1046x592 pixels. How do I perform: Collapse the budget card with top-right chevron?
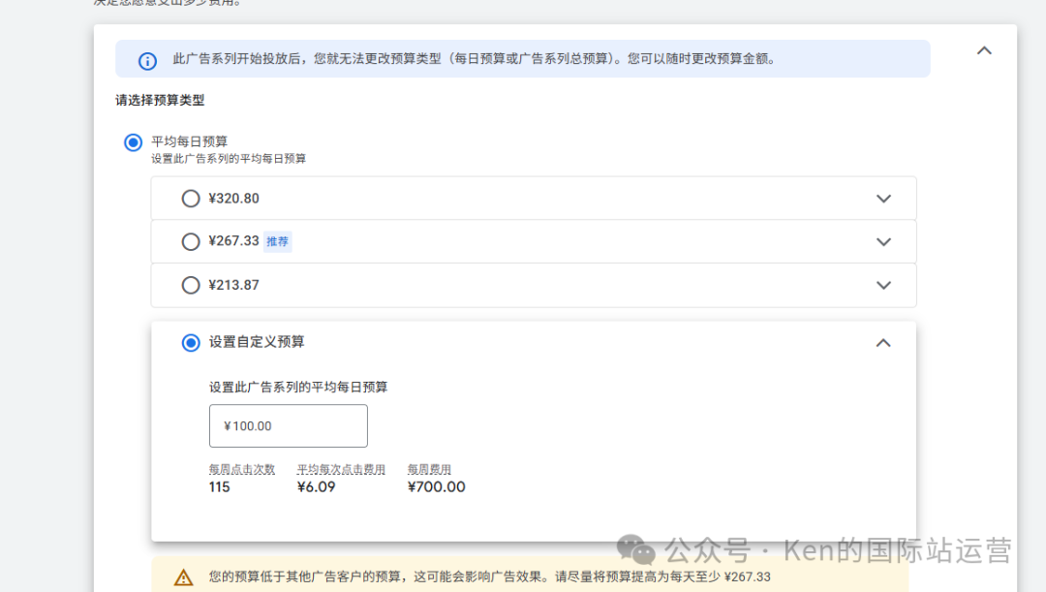[984, 50]
